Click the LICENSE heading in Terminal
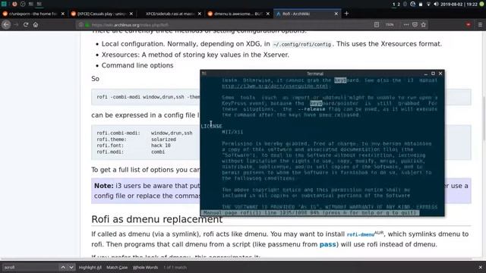 [211, 127]
